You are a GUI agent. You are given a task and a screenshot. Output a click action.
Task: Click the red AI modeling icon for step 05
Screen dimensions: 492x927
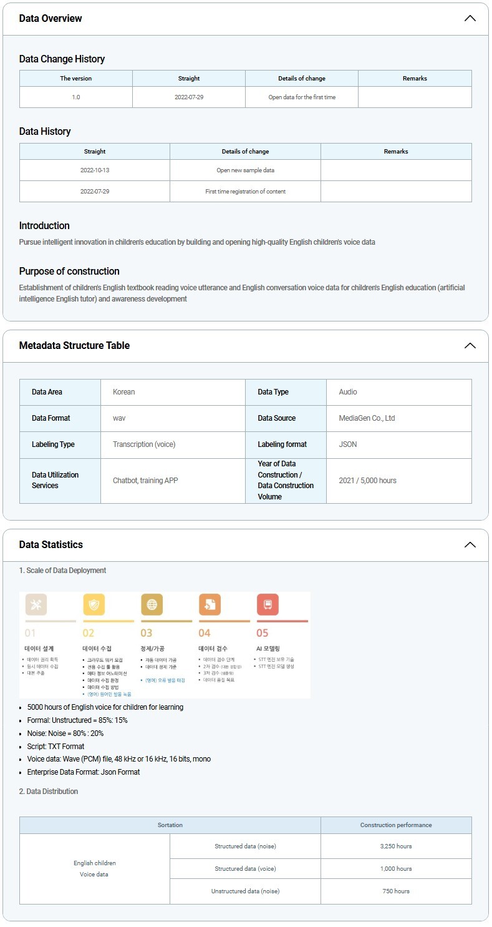tap(268, 604)
